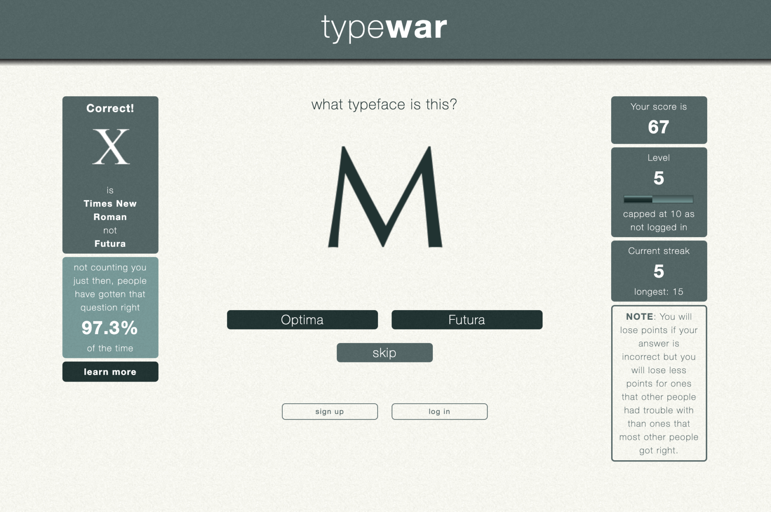Screen dimensions: 771x512
Task: Click the large letter M glyph
Action: click(x=383, y=197)
